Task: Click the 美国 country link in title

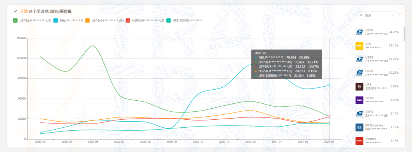Action: pyautogui.click(x=24, y=11)
